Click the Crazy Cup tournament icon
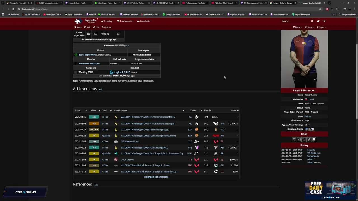This screenshot has height=201, width=358. click(x=116, y=159)
